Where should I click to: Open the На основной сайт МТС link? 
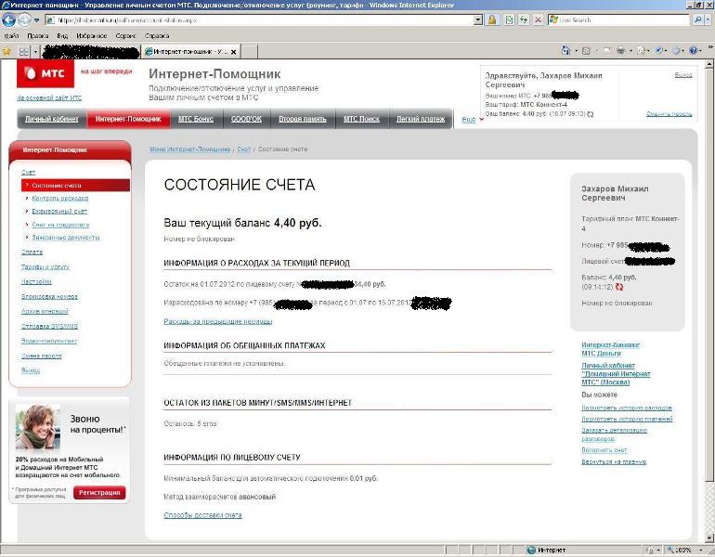[49, 97]
